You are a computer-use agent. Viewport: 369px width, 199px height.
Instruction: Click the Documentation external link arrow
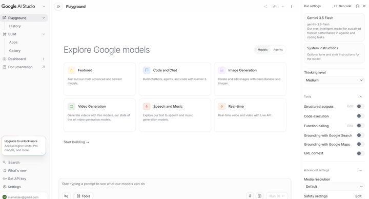[x=44, y=67]
